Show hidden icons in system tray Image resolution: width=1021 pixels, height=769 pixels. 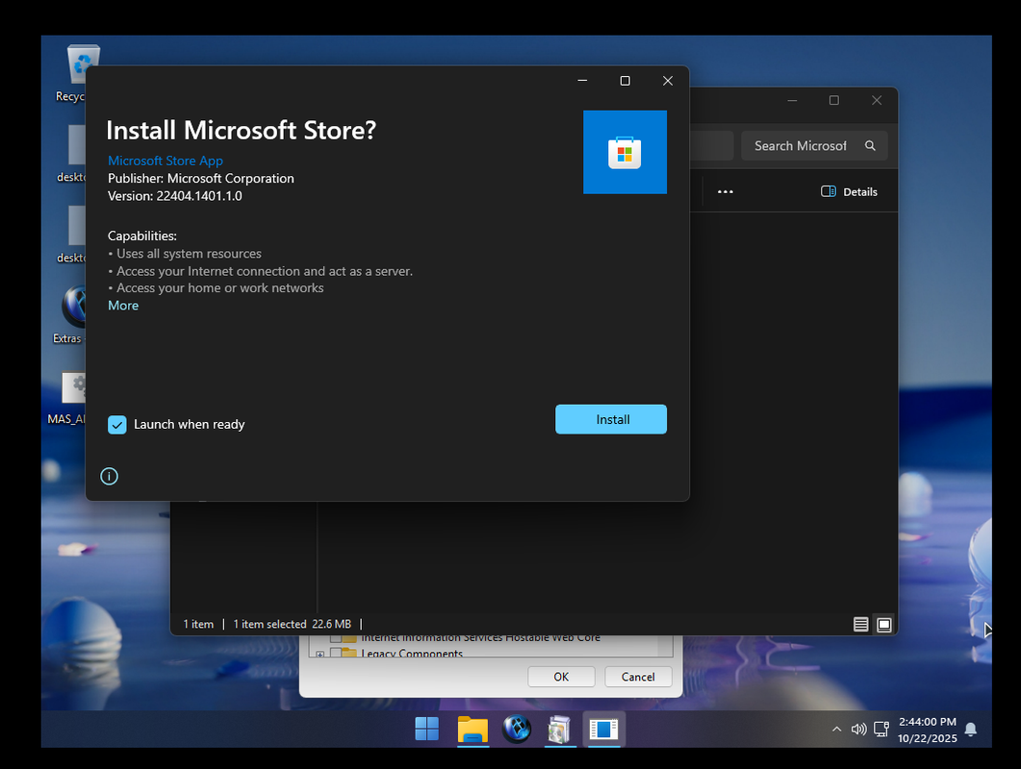[x=837, y=730]
